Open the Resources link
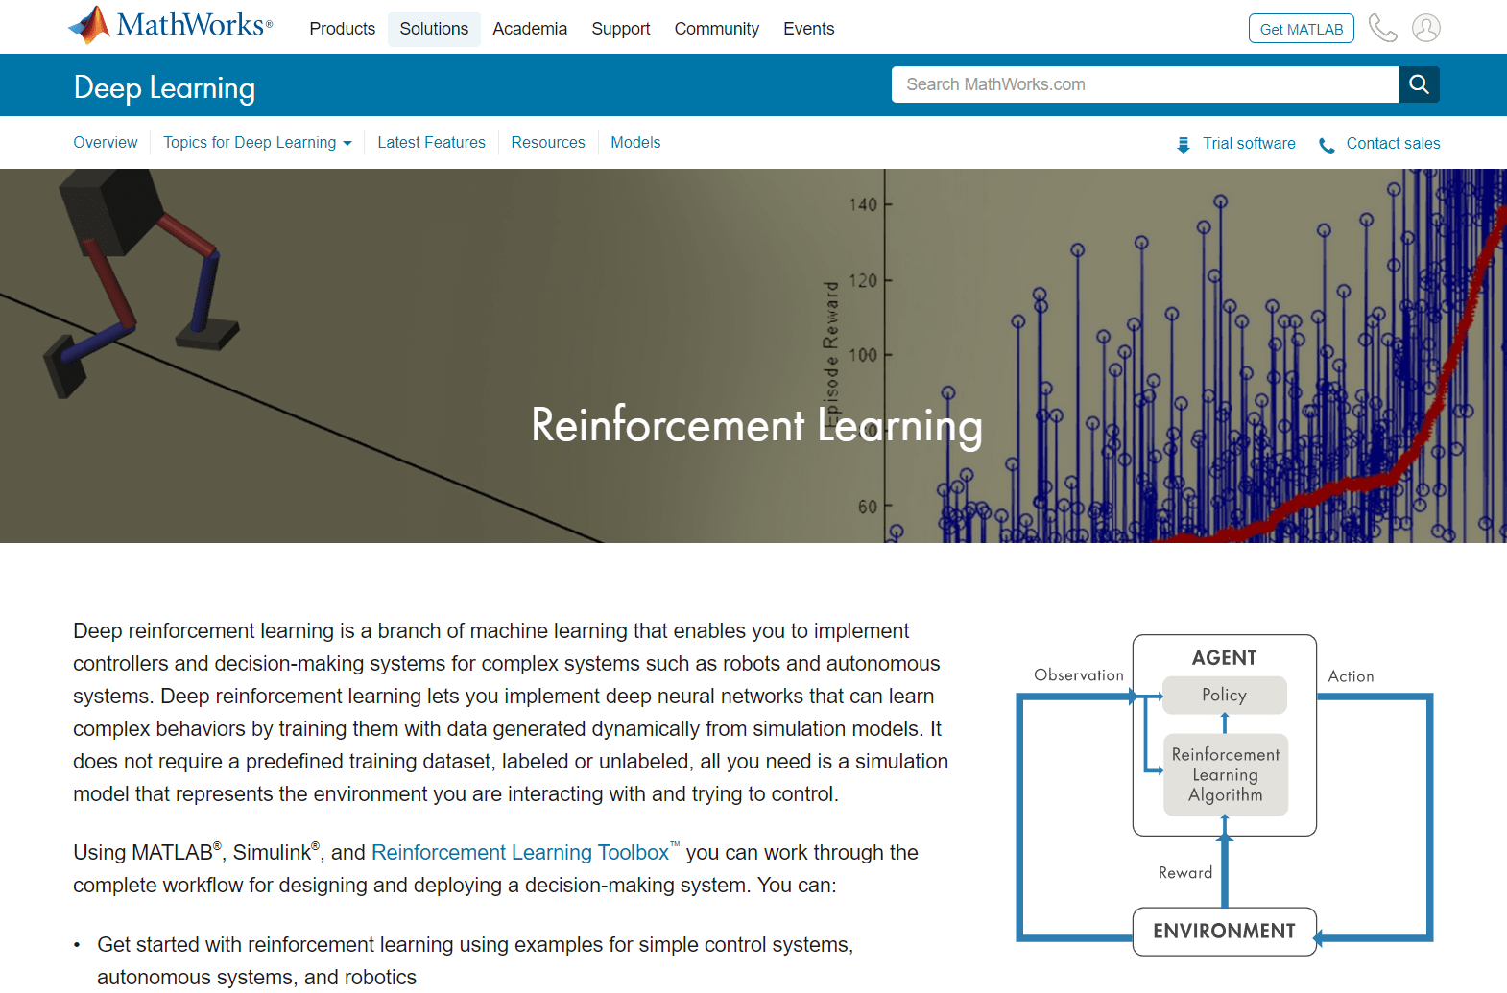The image size is (1507, 993). (548, 142)
